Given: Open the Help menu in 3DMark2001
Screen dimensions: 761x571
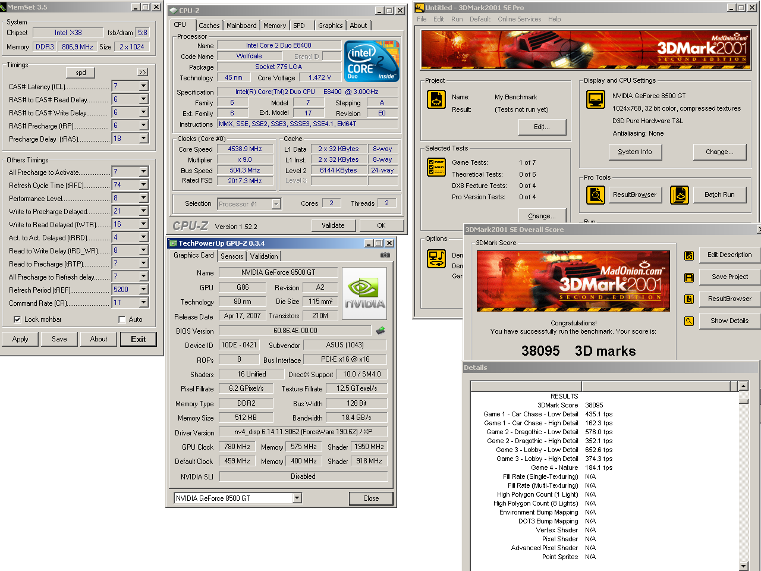Looking at the screenshot, I should point(554,19).
